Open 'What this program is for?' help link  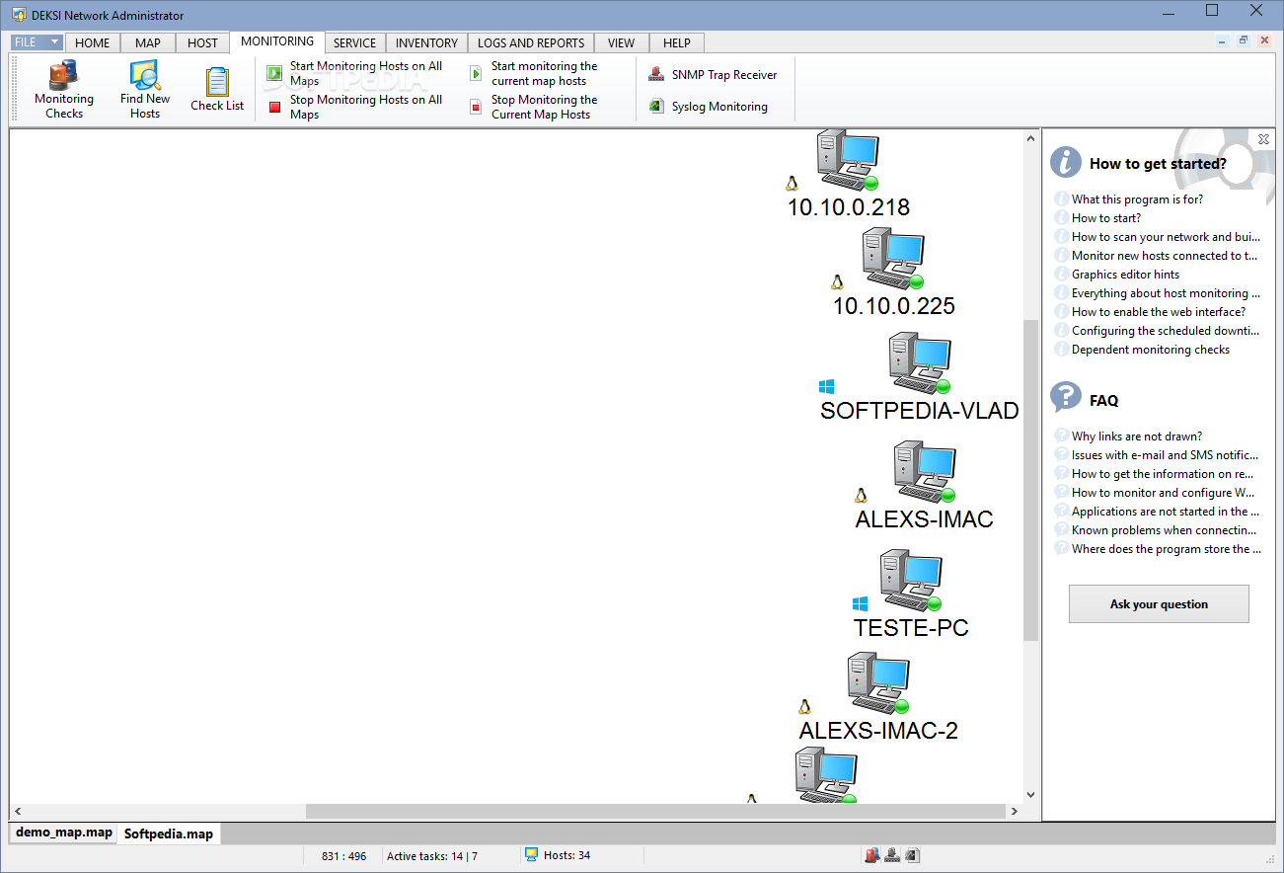(1137, 198)
